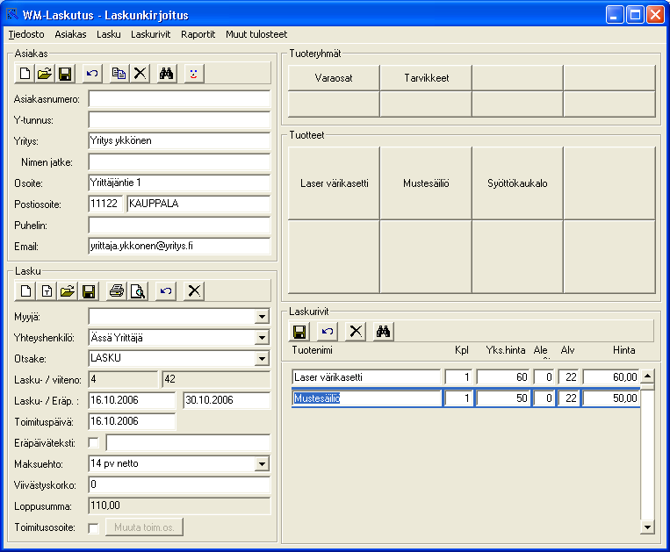This screenshot has height=552, width=670.
Task: Click the Y-tunnus input field
Action: pos(179,120)
